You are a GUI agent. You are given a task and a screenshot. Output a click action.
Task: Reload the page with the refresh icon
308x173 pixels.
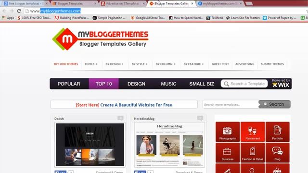19,11
